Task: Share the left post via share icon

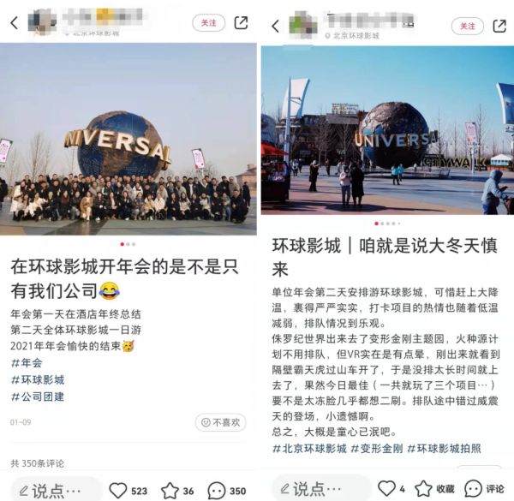Action: pyautogui.click(x=241, y=23)
